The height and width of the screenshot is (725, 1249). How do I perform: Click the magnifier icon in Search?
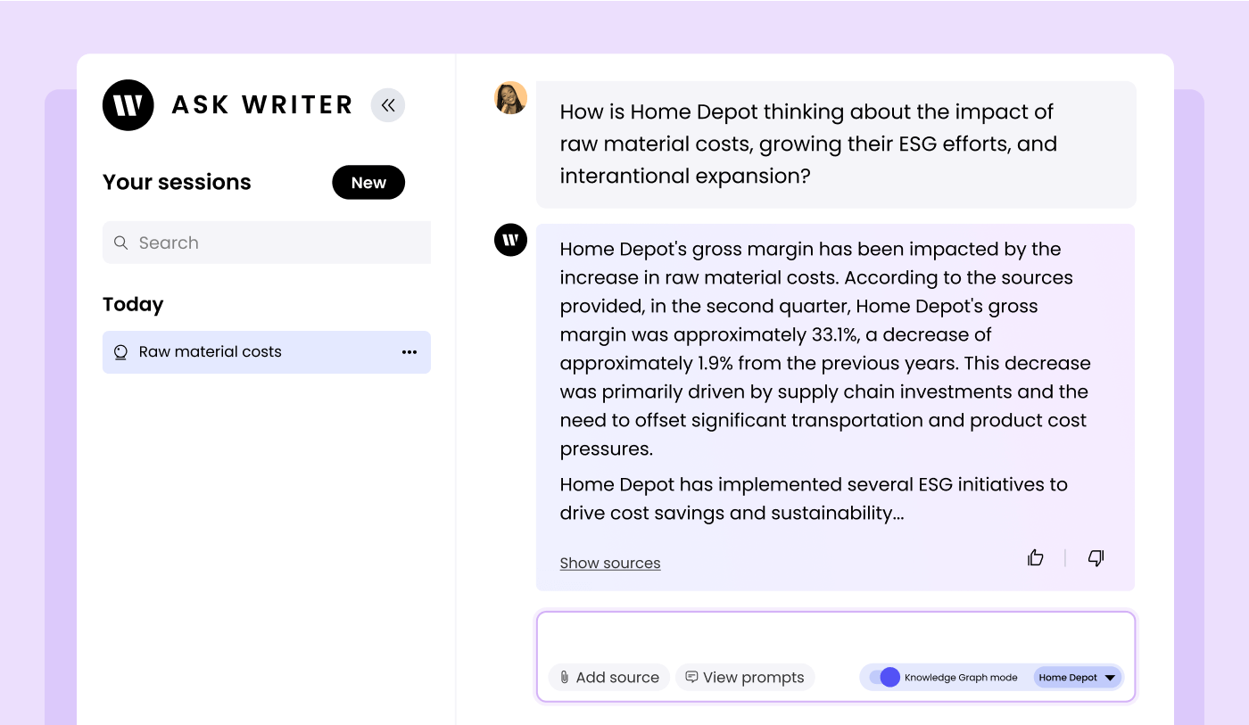tap(121, 243)
